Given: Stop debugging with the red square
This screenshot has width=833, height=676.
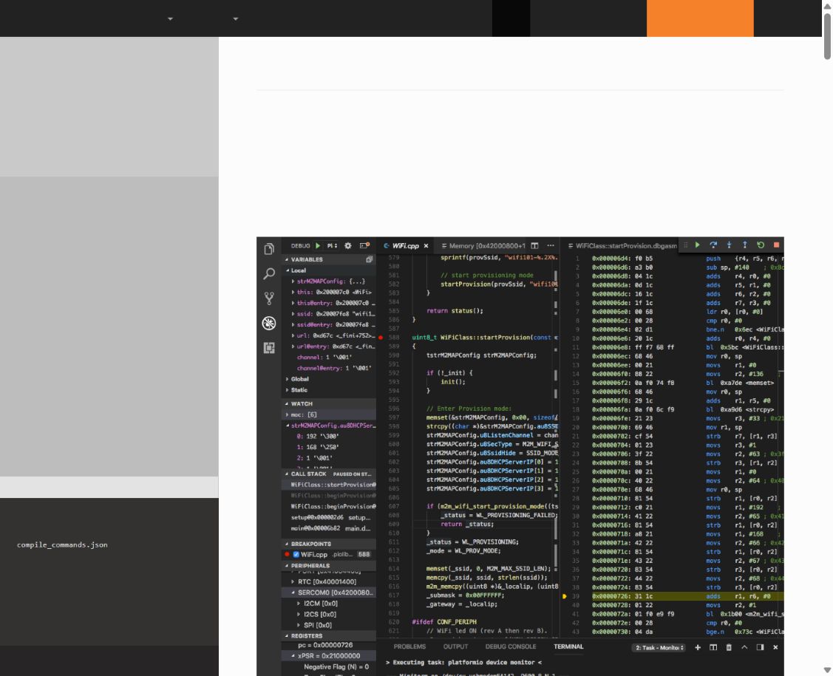Looking at the screenshot, I should pos(776,245).
